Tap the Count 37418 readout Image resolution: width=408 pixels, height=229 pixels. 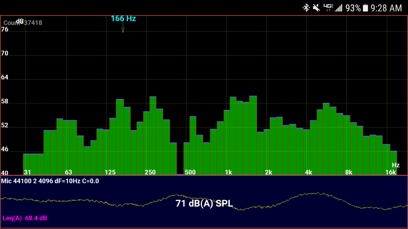[x=22, y=23]
